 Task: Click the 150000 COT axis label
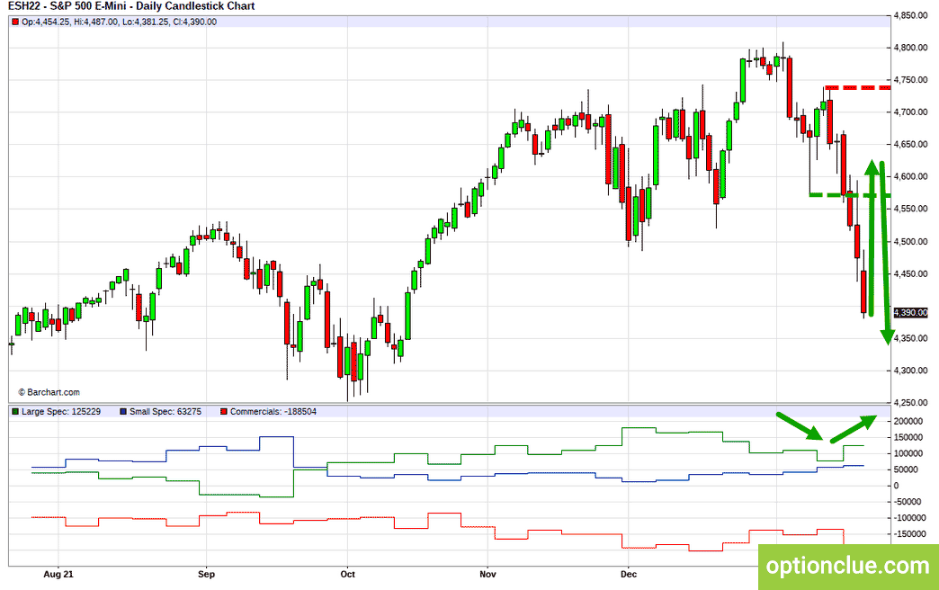pos(908,438)
